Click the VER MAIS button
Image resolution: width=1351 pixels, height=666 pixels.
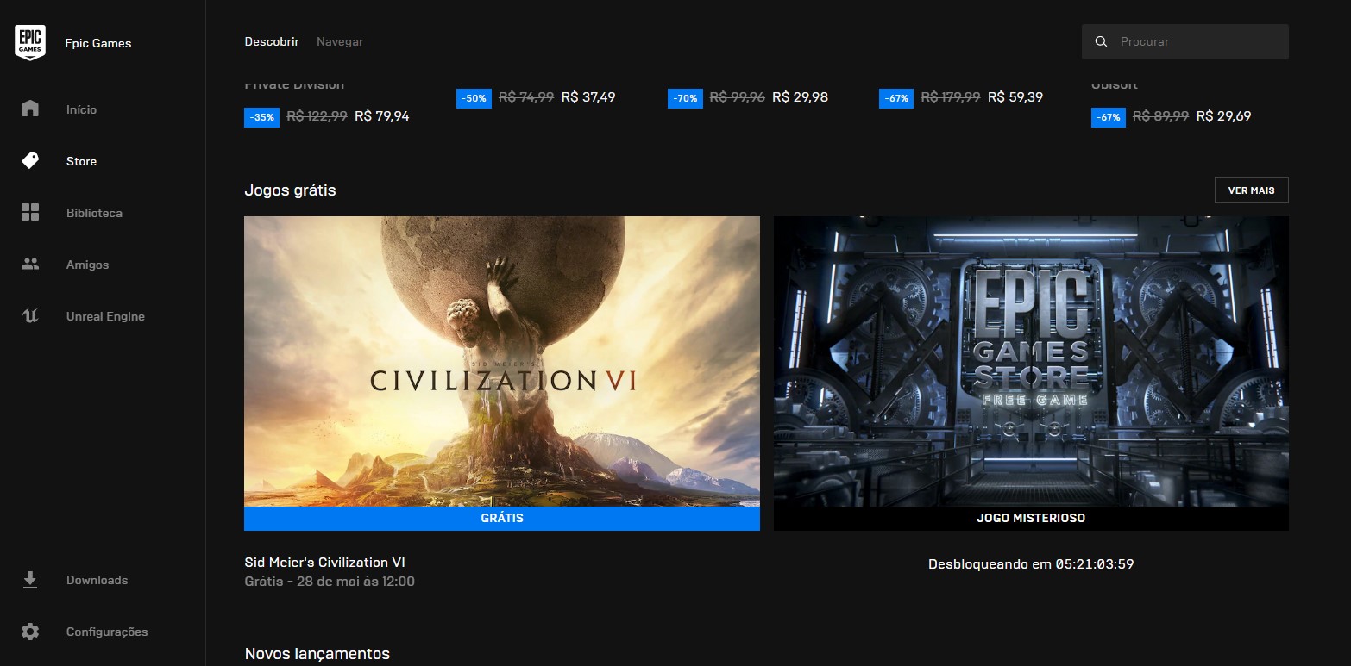coord(1251,190)
